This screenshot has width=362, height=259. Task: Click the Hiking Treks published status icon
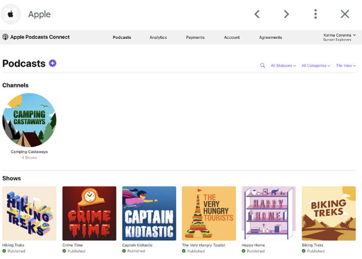[4, 251]
